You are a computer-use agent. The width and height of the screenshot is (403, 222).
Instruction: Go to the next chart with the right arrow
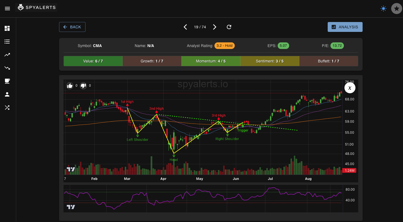pos(214,27)
